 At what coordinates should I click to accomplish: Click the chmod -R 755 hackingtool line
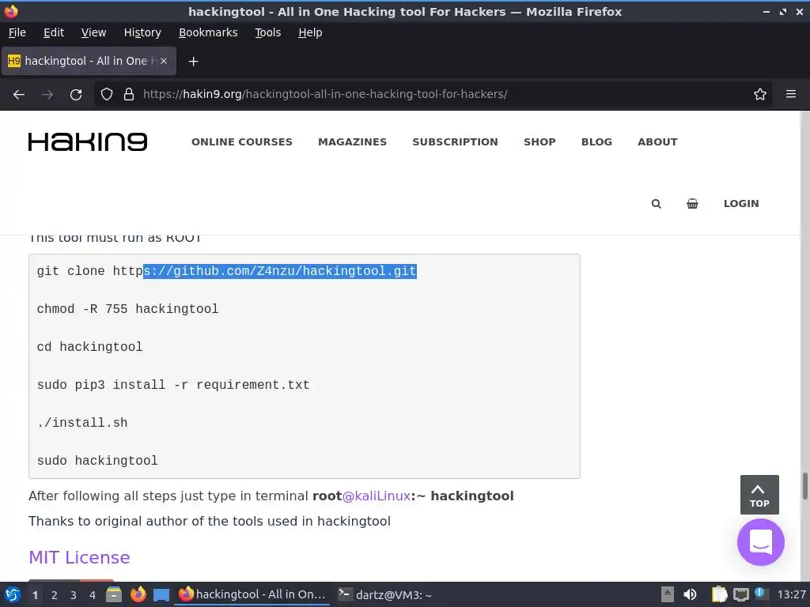[127, 309]
